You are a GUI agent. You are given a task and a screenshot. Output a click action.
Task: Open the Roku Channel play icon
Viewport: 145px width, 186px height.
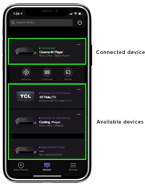[21, 165]
